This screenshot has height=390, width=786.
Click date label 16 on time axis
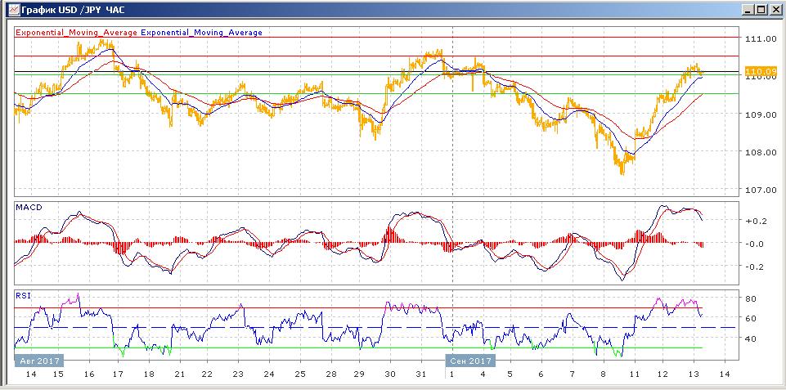(x=89, y=375)
